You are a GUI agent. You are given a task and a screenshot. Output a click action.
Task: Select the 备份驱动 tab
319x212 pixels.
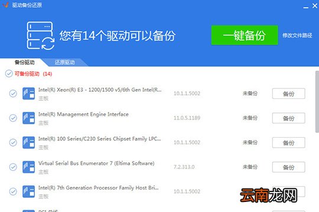pos(25,62)
